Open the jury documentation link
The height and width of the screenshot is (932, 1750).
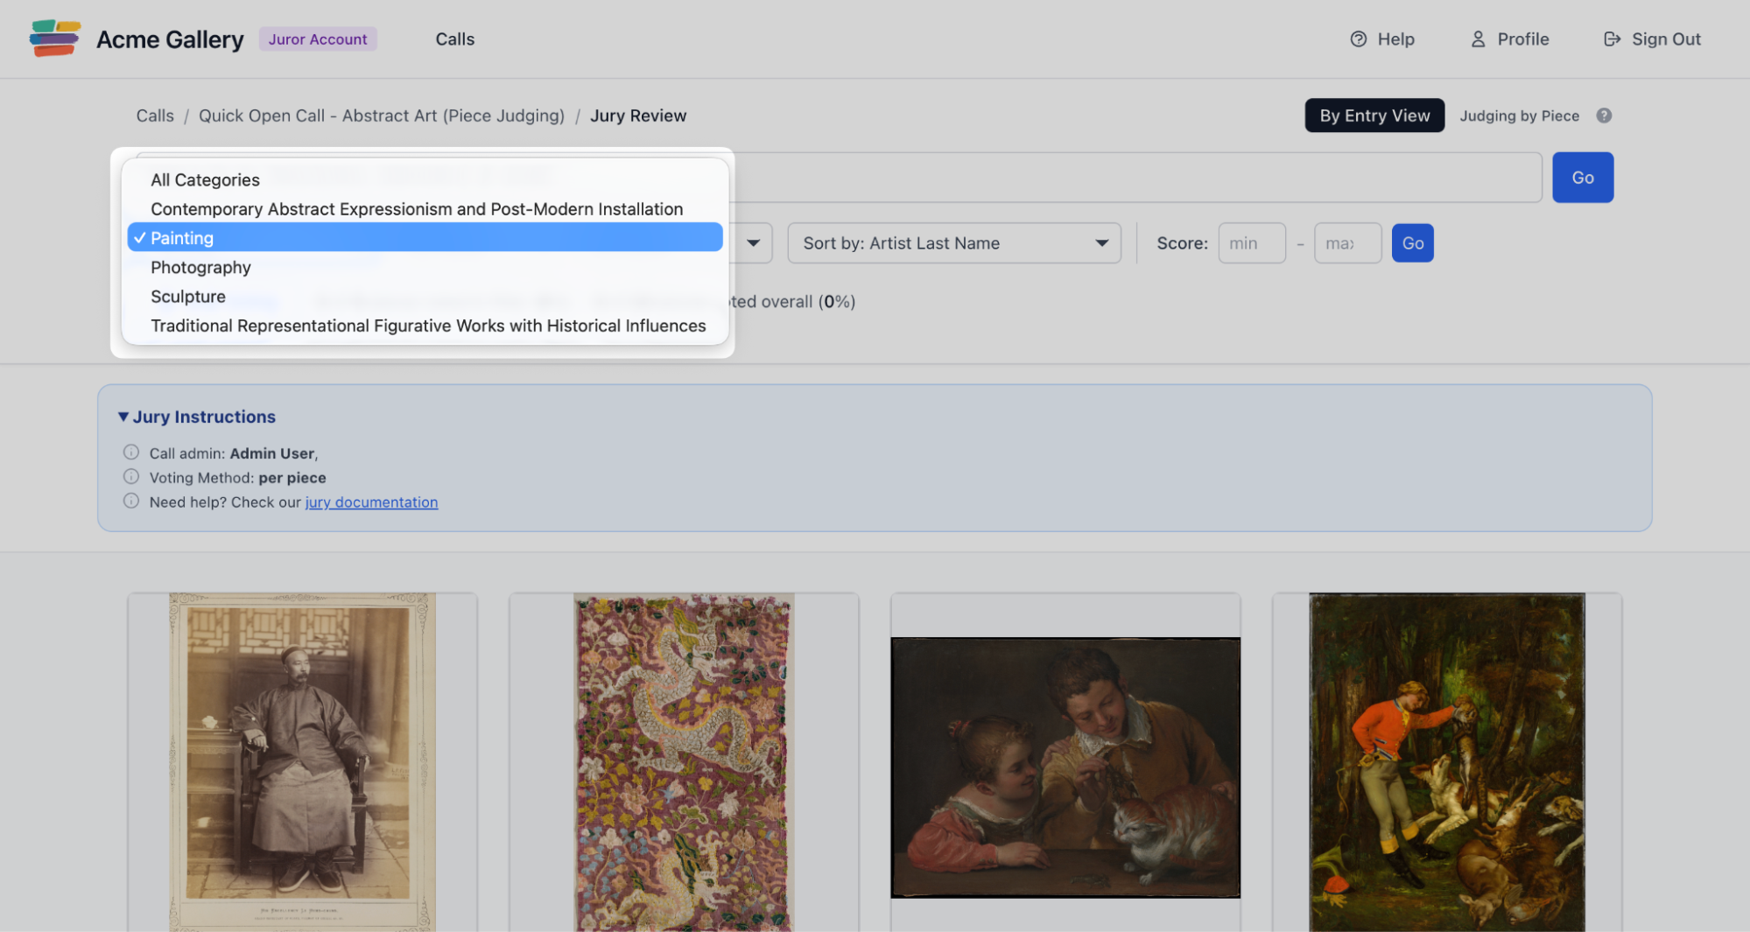pos(371,501)
